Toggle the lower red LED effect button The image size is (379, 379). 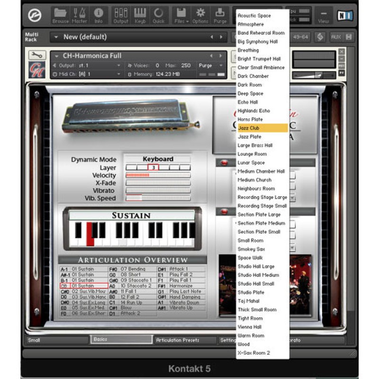(225, 212)
